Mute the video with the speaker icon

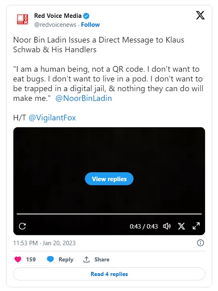(x=167, y=226)
